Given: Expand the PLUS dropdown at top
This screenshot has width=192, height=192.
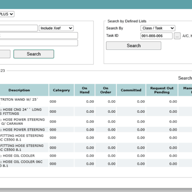Looking at the screenshot, I should tap(6, 14).
